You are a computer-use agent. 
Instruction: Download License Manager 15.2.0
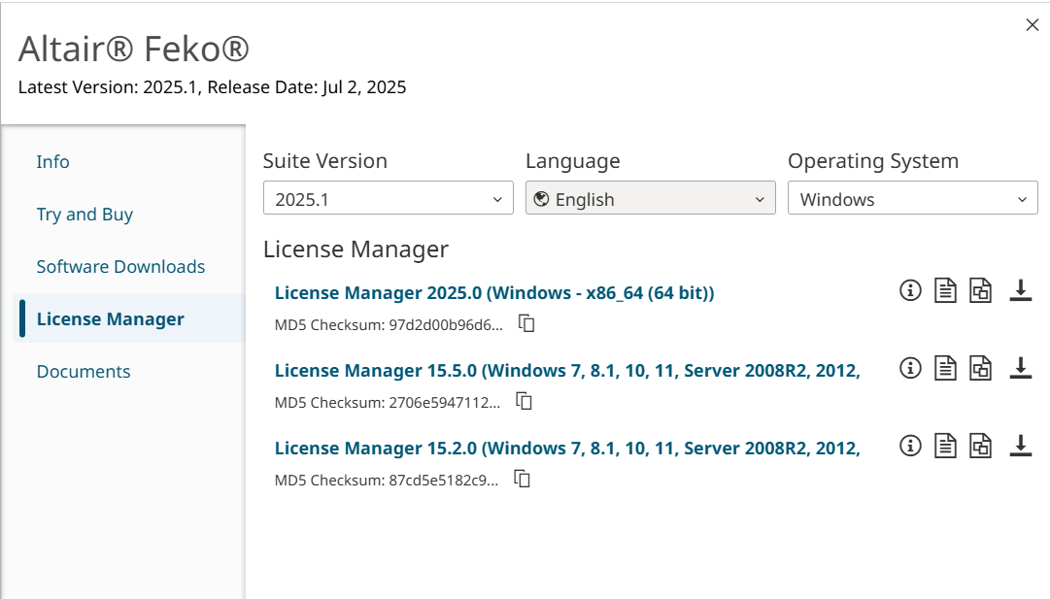click(x=1021, y=446)
